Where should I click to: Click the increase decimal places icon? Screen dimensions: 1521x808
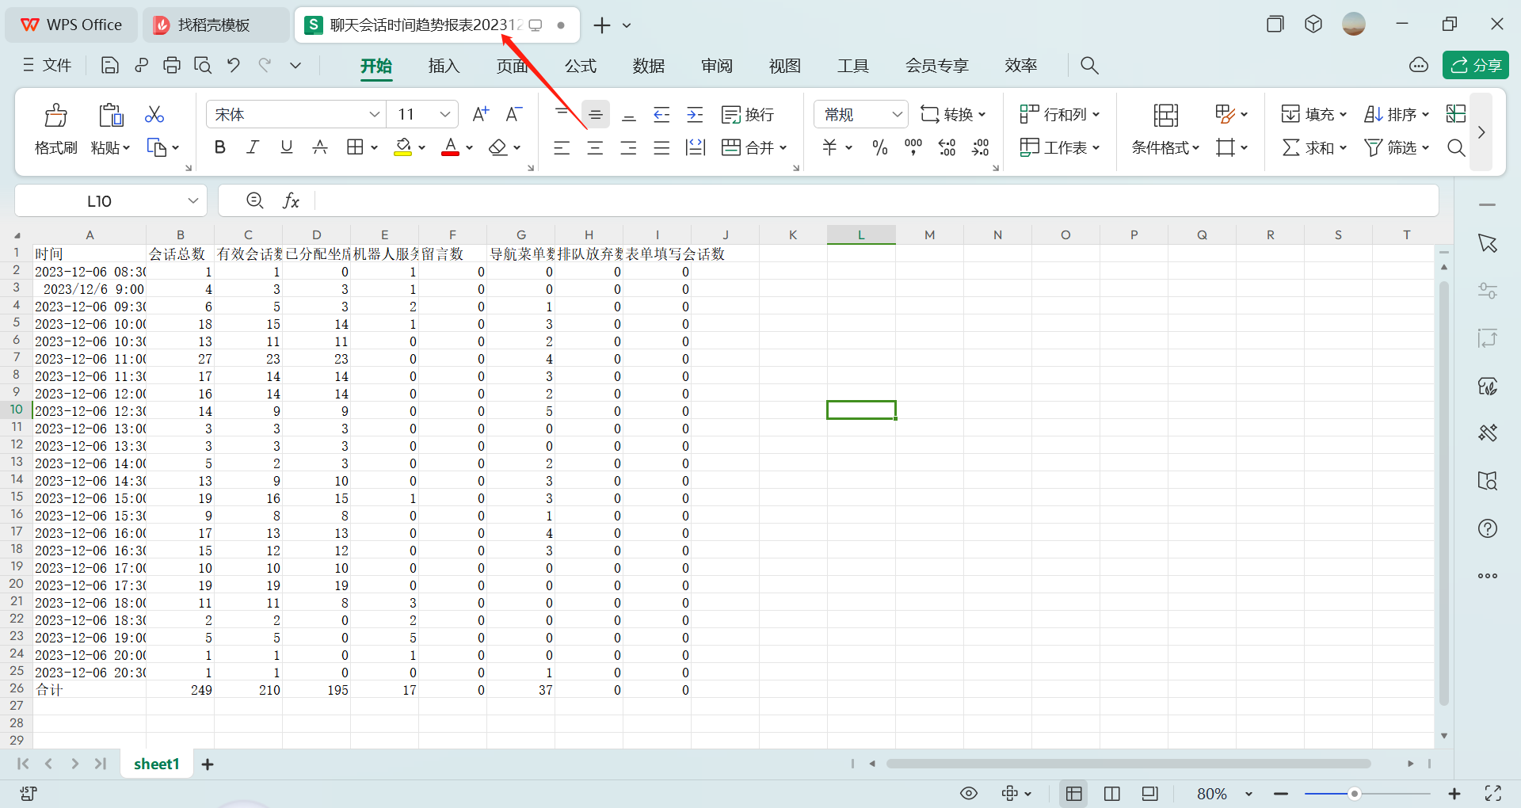pyautogui.click(x=947, y=147)
